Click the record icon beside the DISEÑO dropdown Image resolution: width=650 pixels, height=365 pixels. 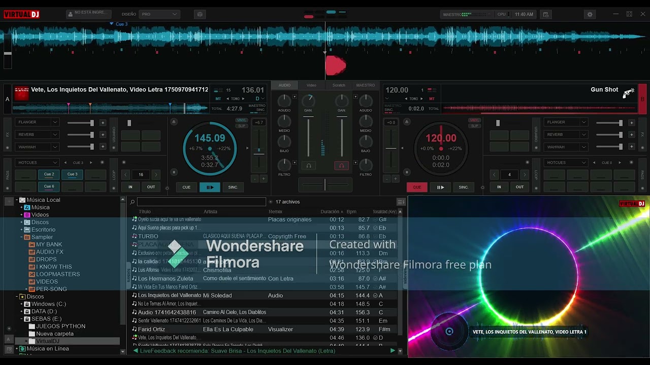pyautogui.click(x=200, y=14)
